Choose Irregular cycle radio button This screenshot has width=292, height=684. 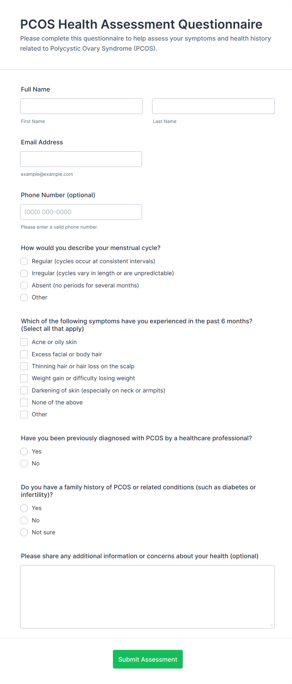pyautogui.click(x=24, y=273)
